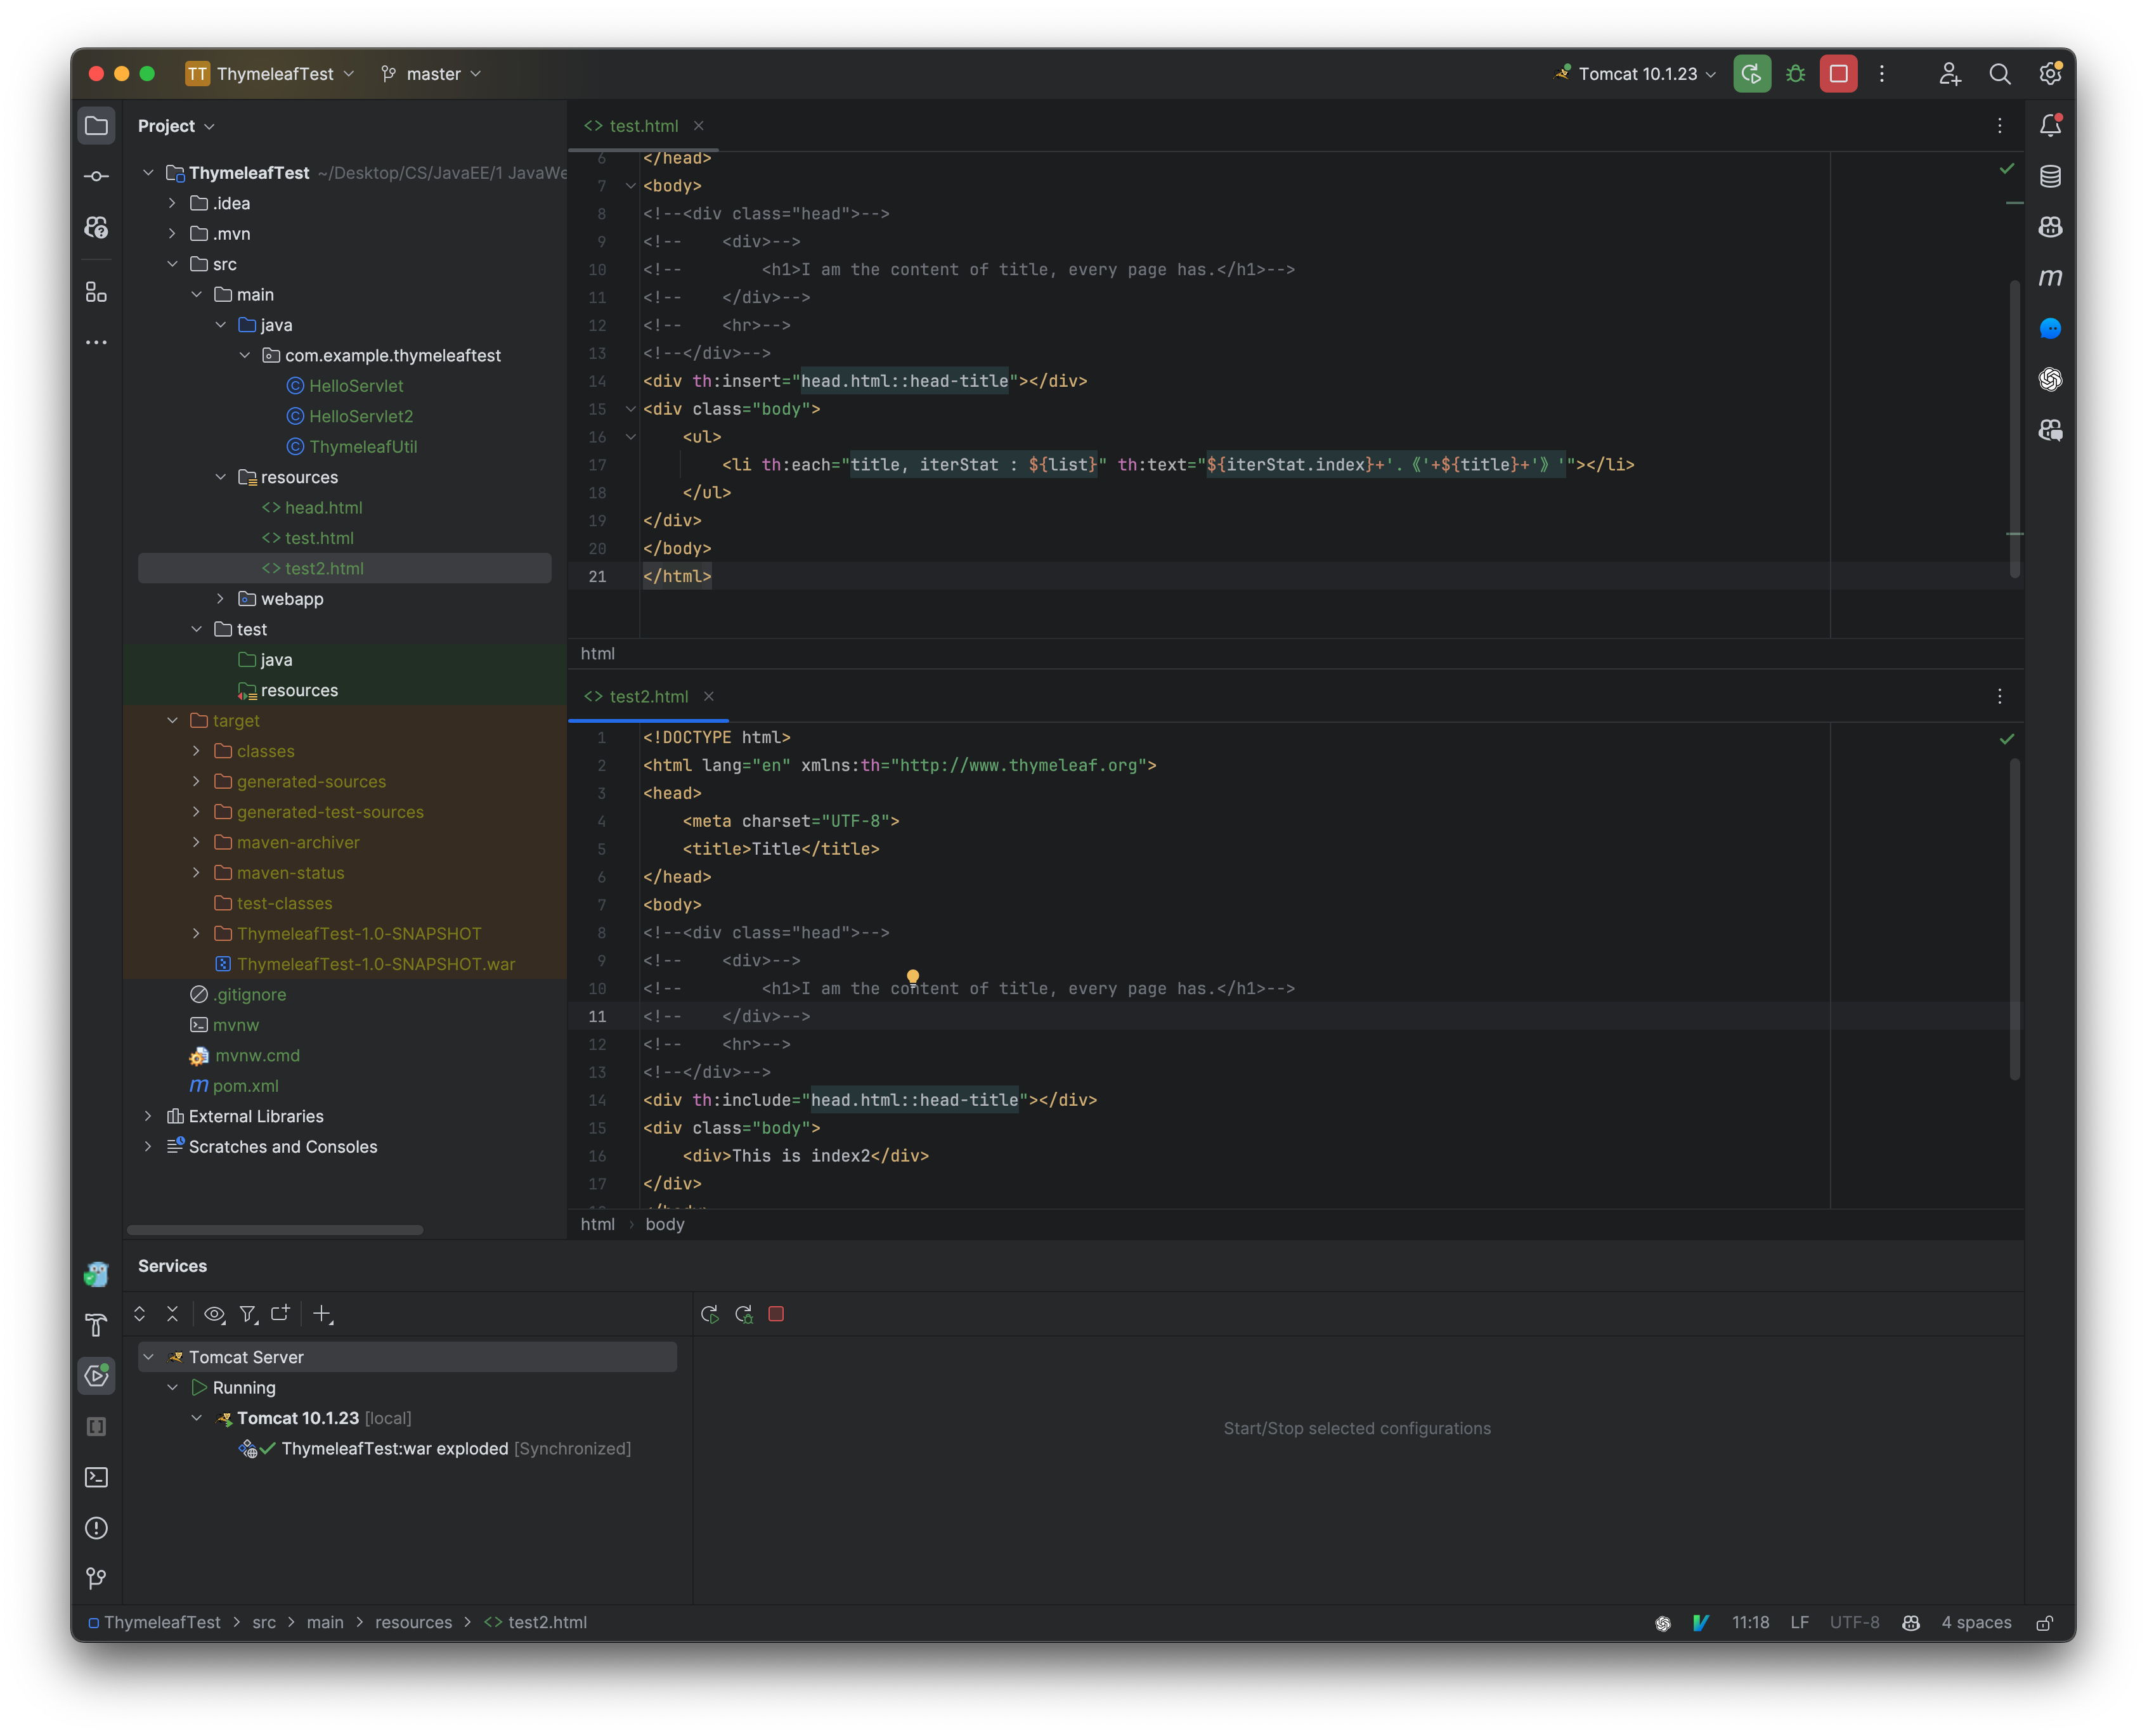Click the Open in New Tab icon in Services

280,1314
